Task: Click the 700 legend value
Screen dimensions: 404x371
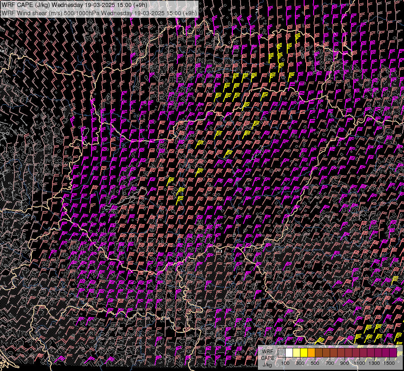Action: (330, 363)
